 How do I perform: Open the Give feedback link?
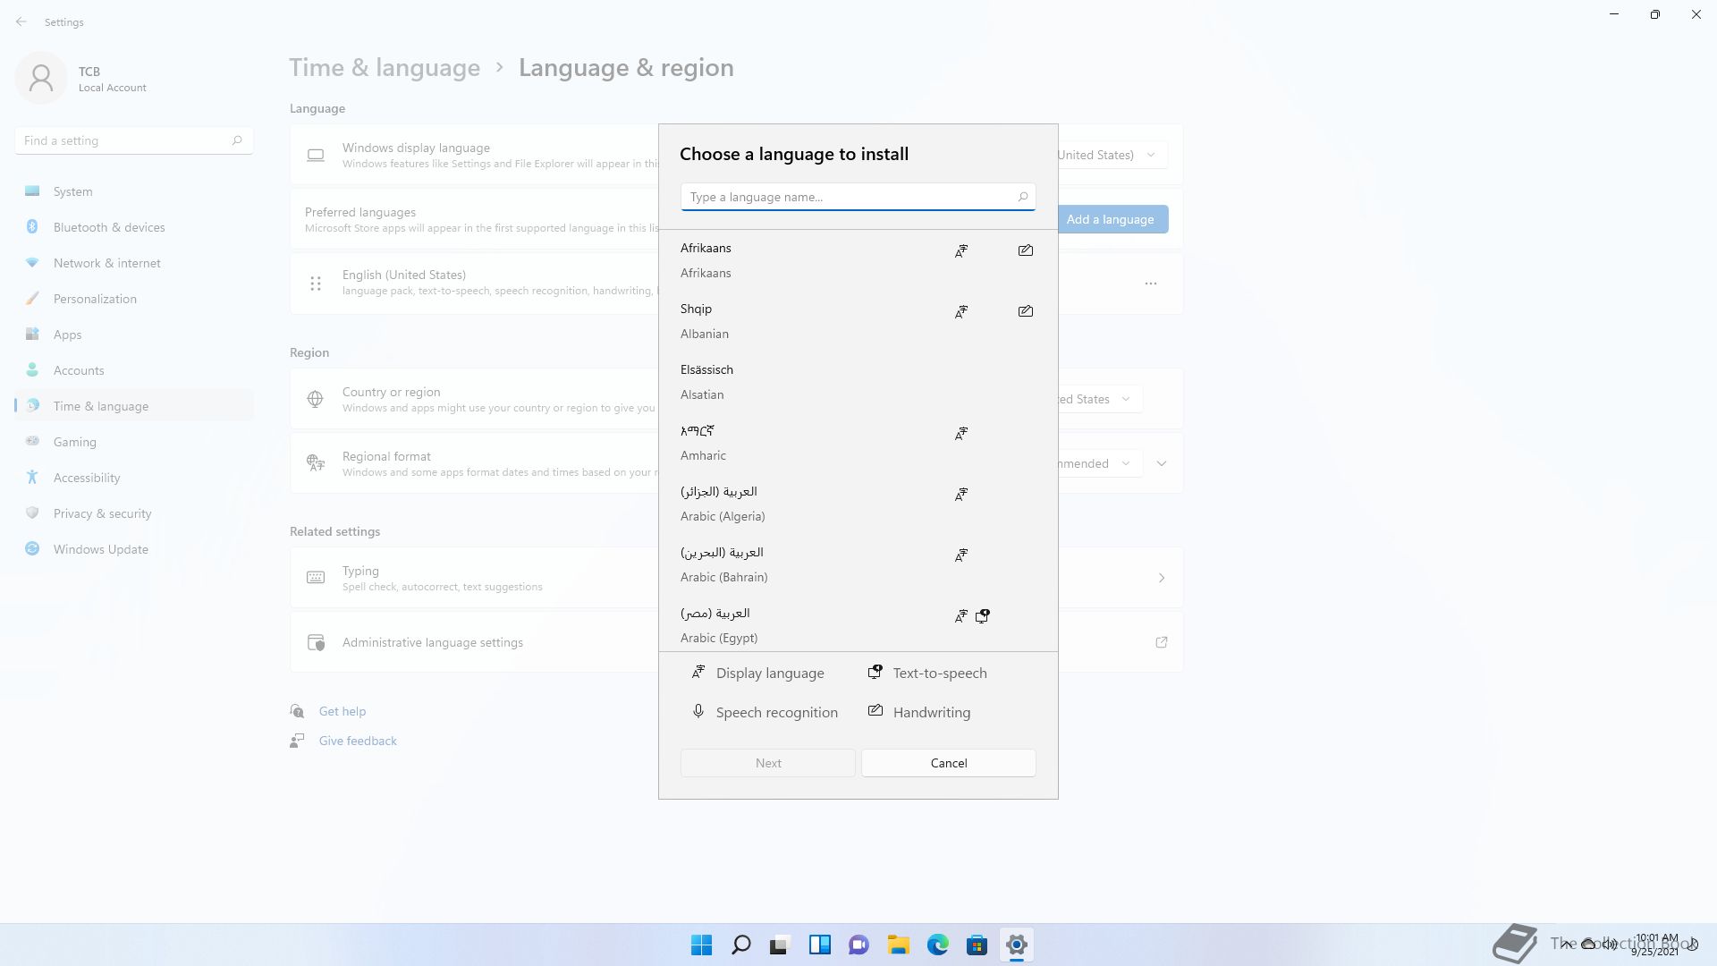coord(358,741)
